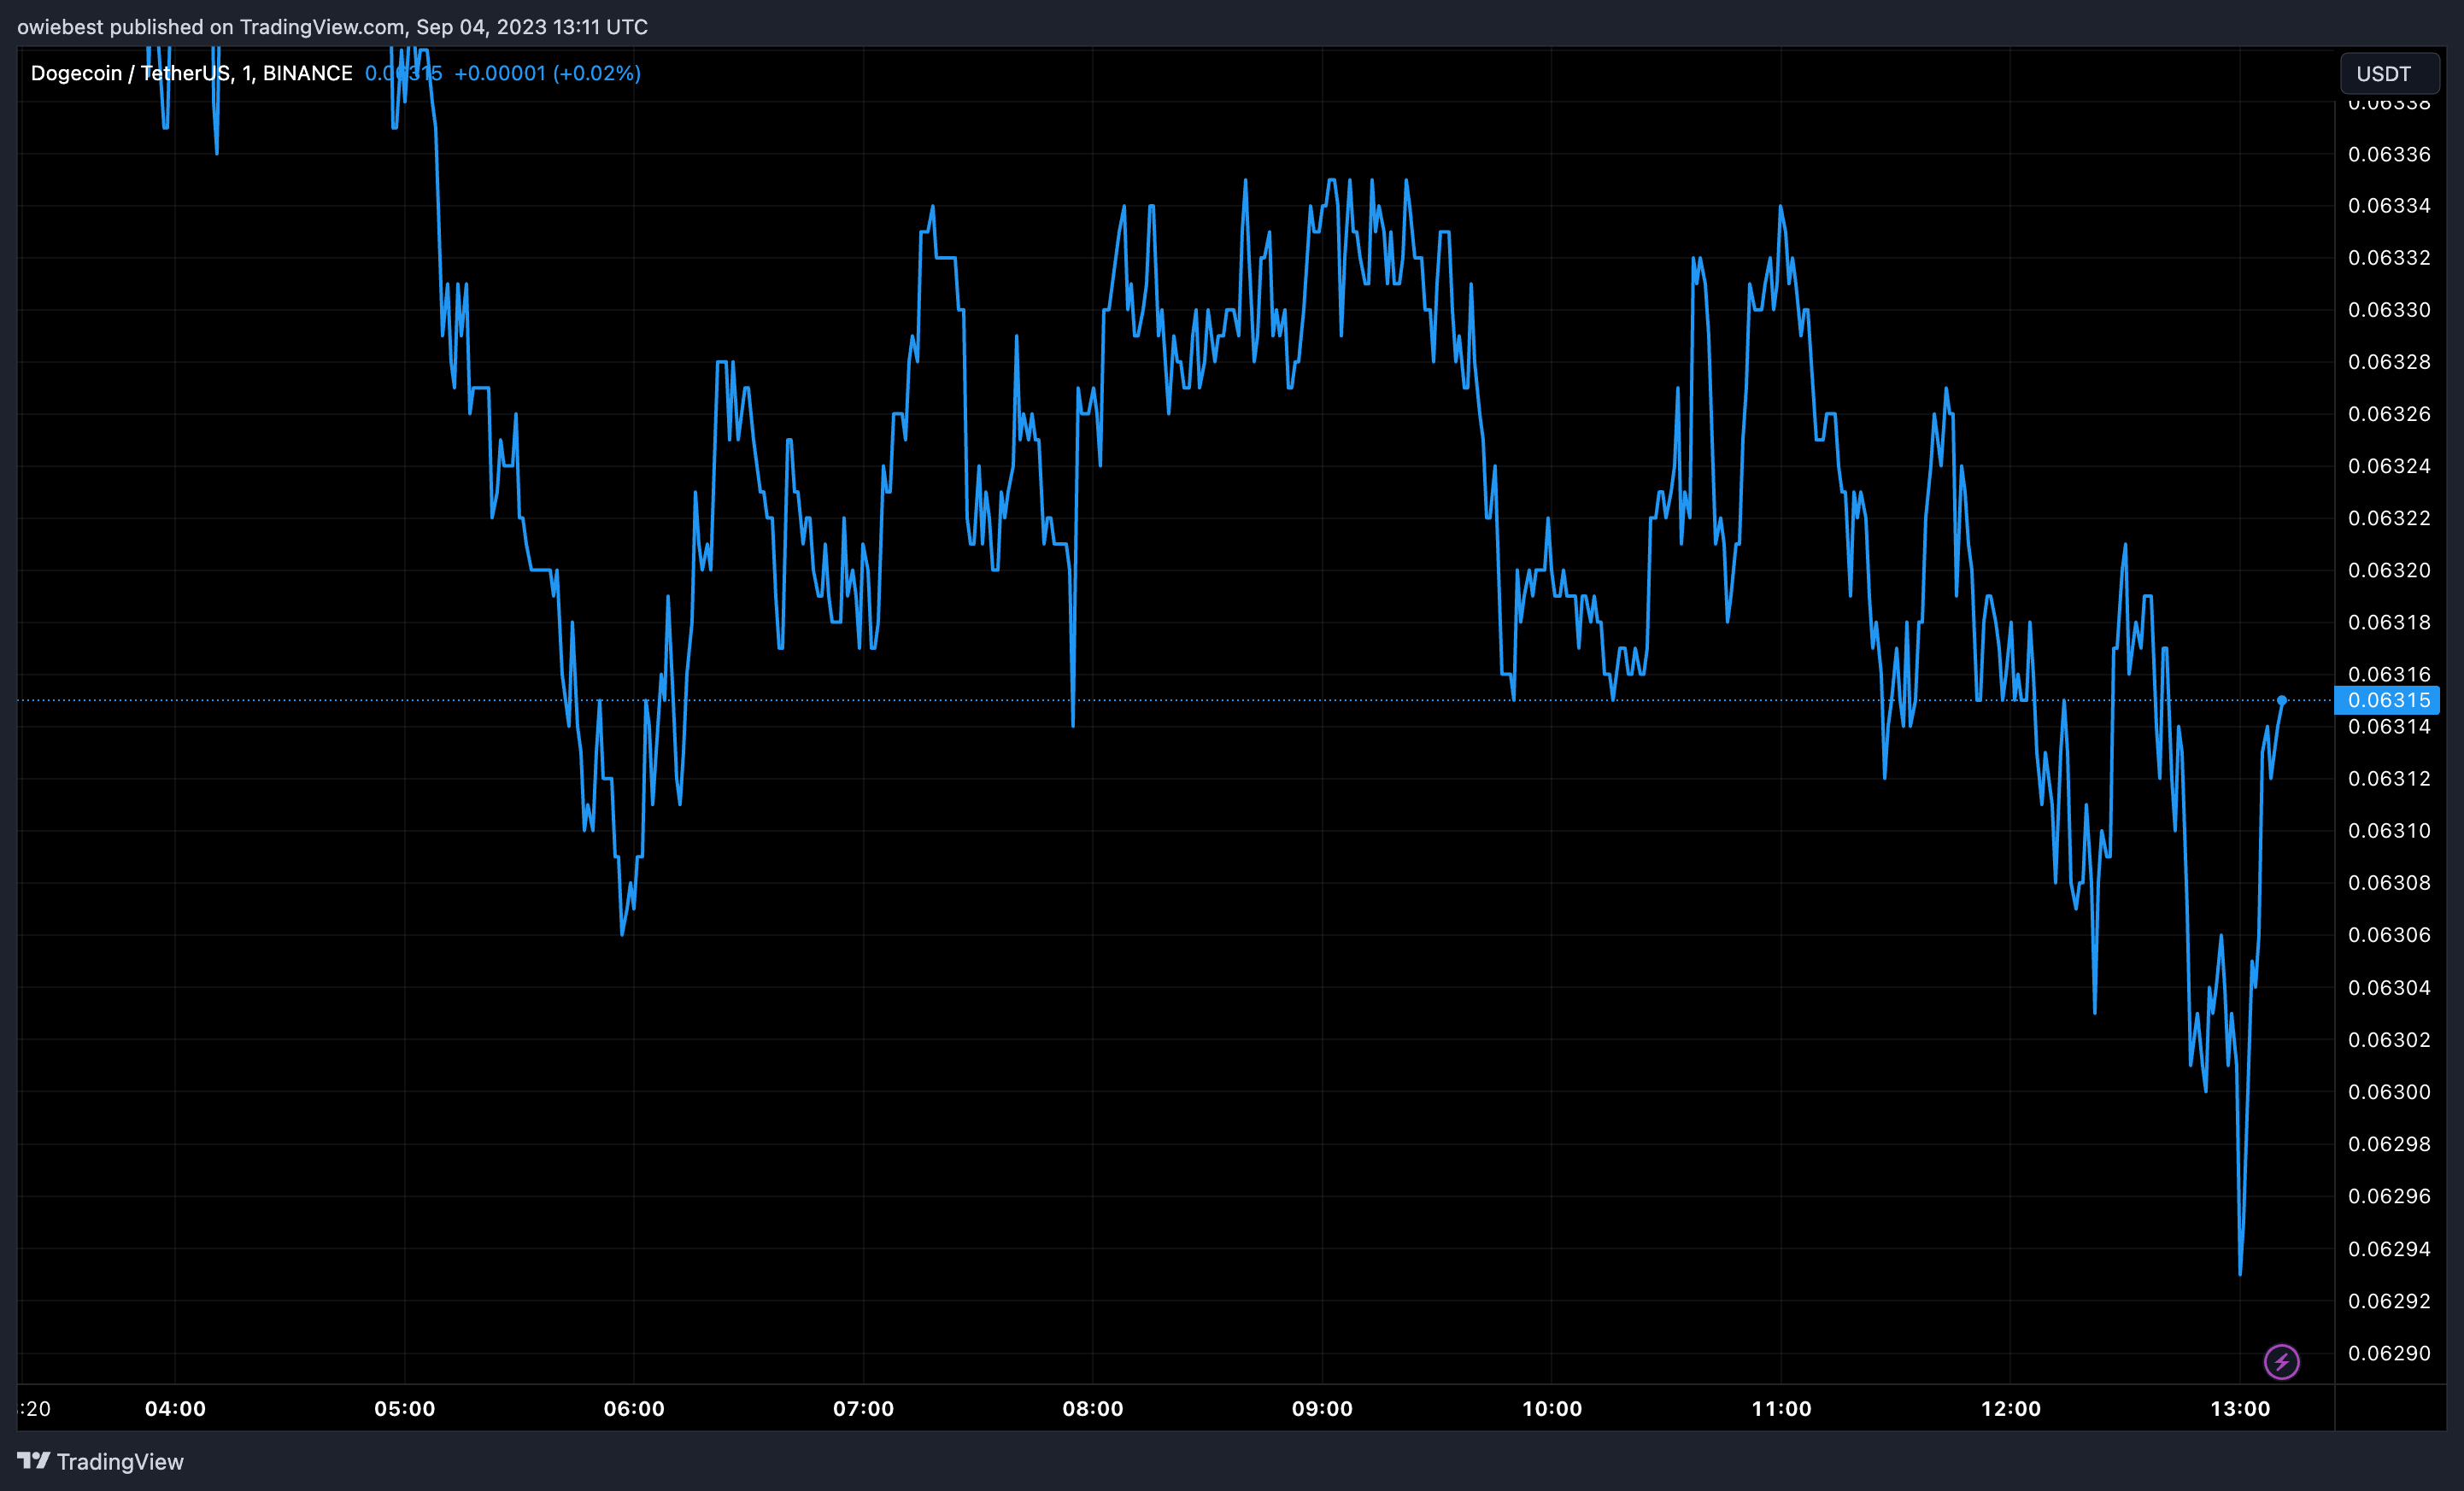The height and width of the screenshot is (1491, 2464).
Task: Click the blue 0.06315 current price label
Action: pyautogui.click(x=2387, y=699)
